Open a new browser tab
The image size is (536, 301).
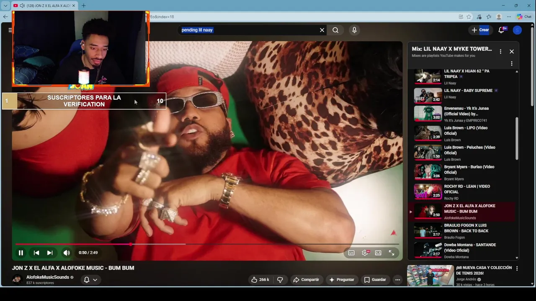(83, 5)
